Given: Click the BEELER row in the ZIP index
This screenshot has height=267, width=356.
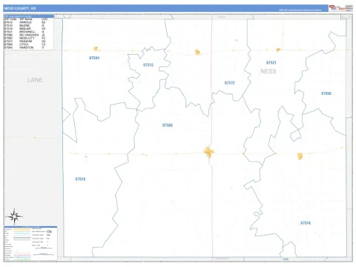Looking at the screenshot, I should click(25, 29).
